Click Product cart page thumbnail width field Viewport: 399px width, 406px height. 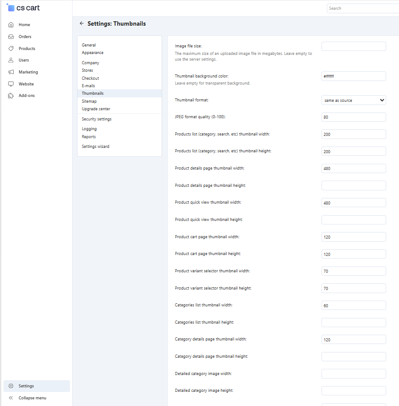(354, 237)
